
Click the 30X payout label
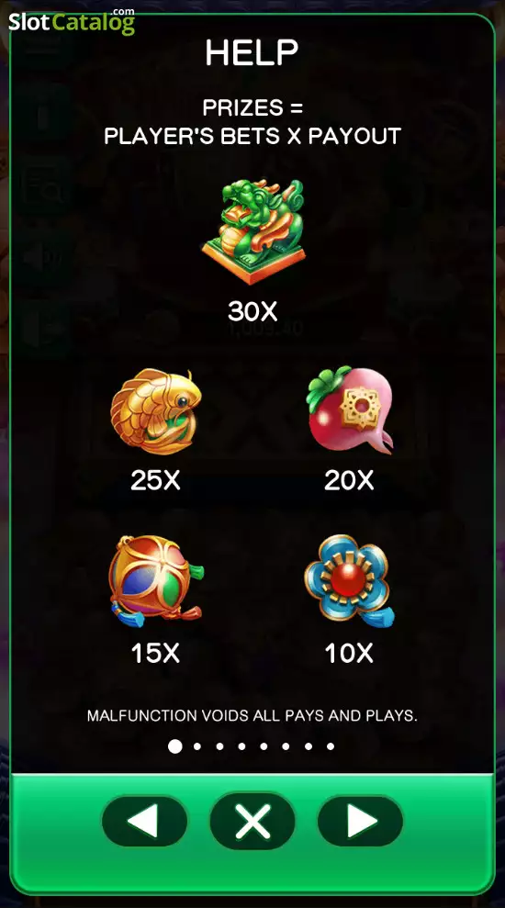click(x=252, y=311)
